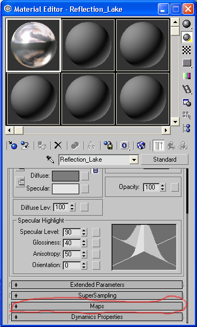Click the Make Unique icon
Image resolution: width=197 pixels, height=327 pixels.
pos(92,146)
